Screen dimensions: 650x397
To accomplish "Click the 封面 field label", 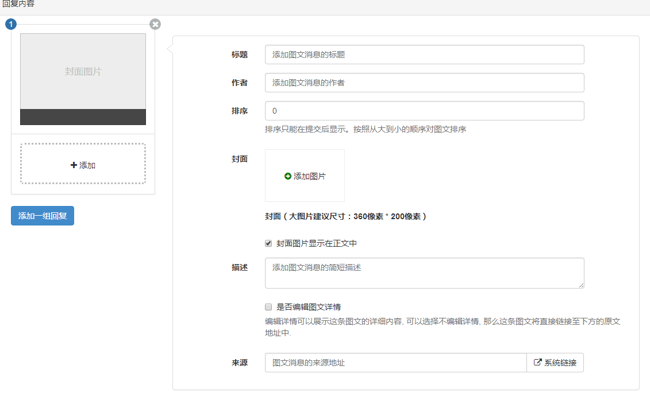I will 240,159.
